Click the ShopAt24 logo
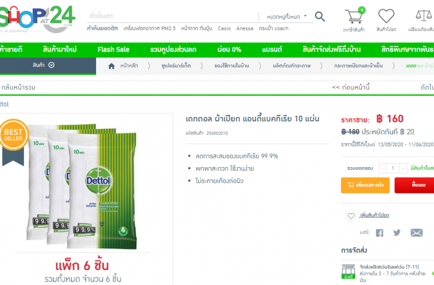This screenshot has height=285, width=434. pos(37,19)
